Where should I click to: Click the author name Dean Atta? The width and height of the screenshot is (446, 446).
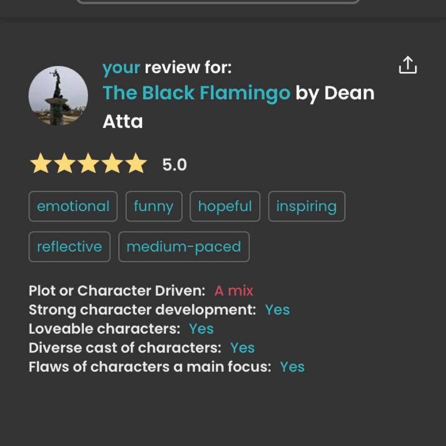[349, 93]
